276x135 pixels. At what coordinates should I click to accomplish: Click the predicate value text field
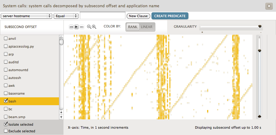point(102,16)
